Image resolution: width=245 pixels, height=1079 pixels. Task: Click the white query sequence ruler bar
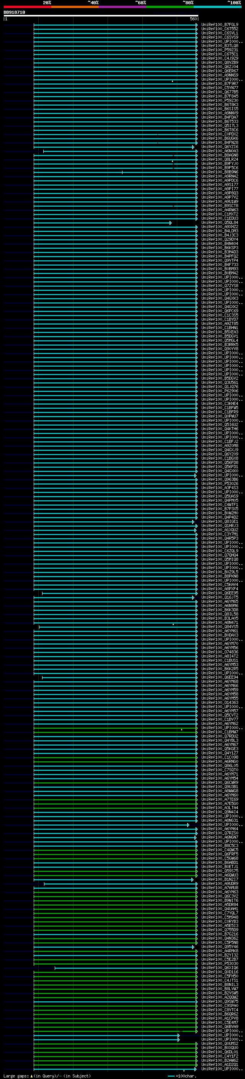(x=101, y=15)
